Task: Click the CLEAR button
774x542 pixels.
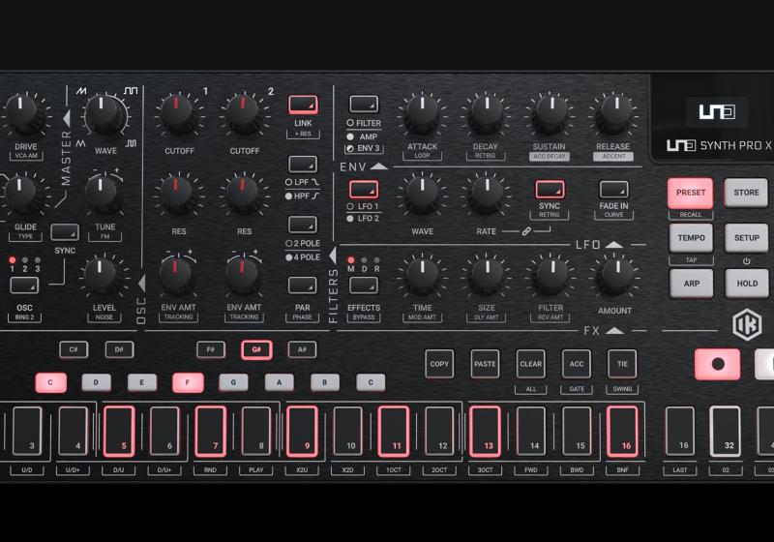Action: click(x=530, y=364)
